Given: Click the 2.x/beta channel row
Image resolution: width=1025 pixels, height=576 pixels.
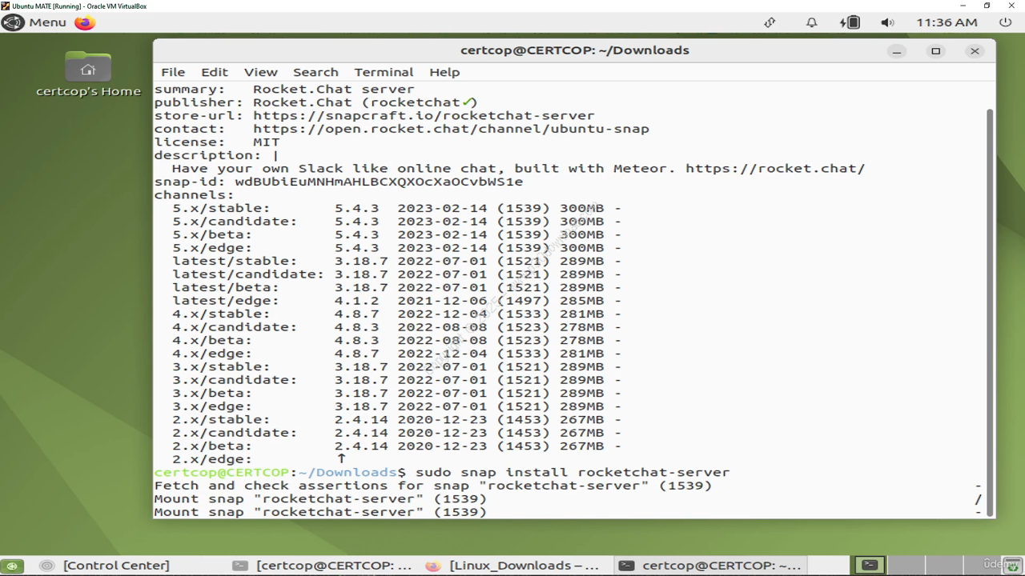Looking at the screenshot, I should click(x=396, y=446).
